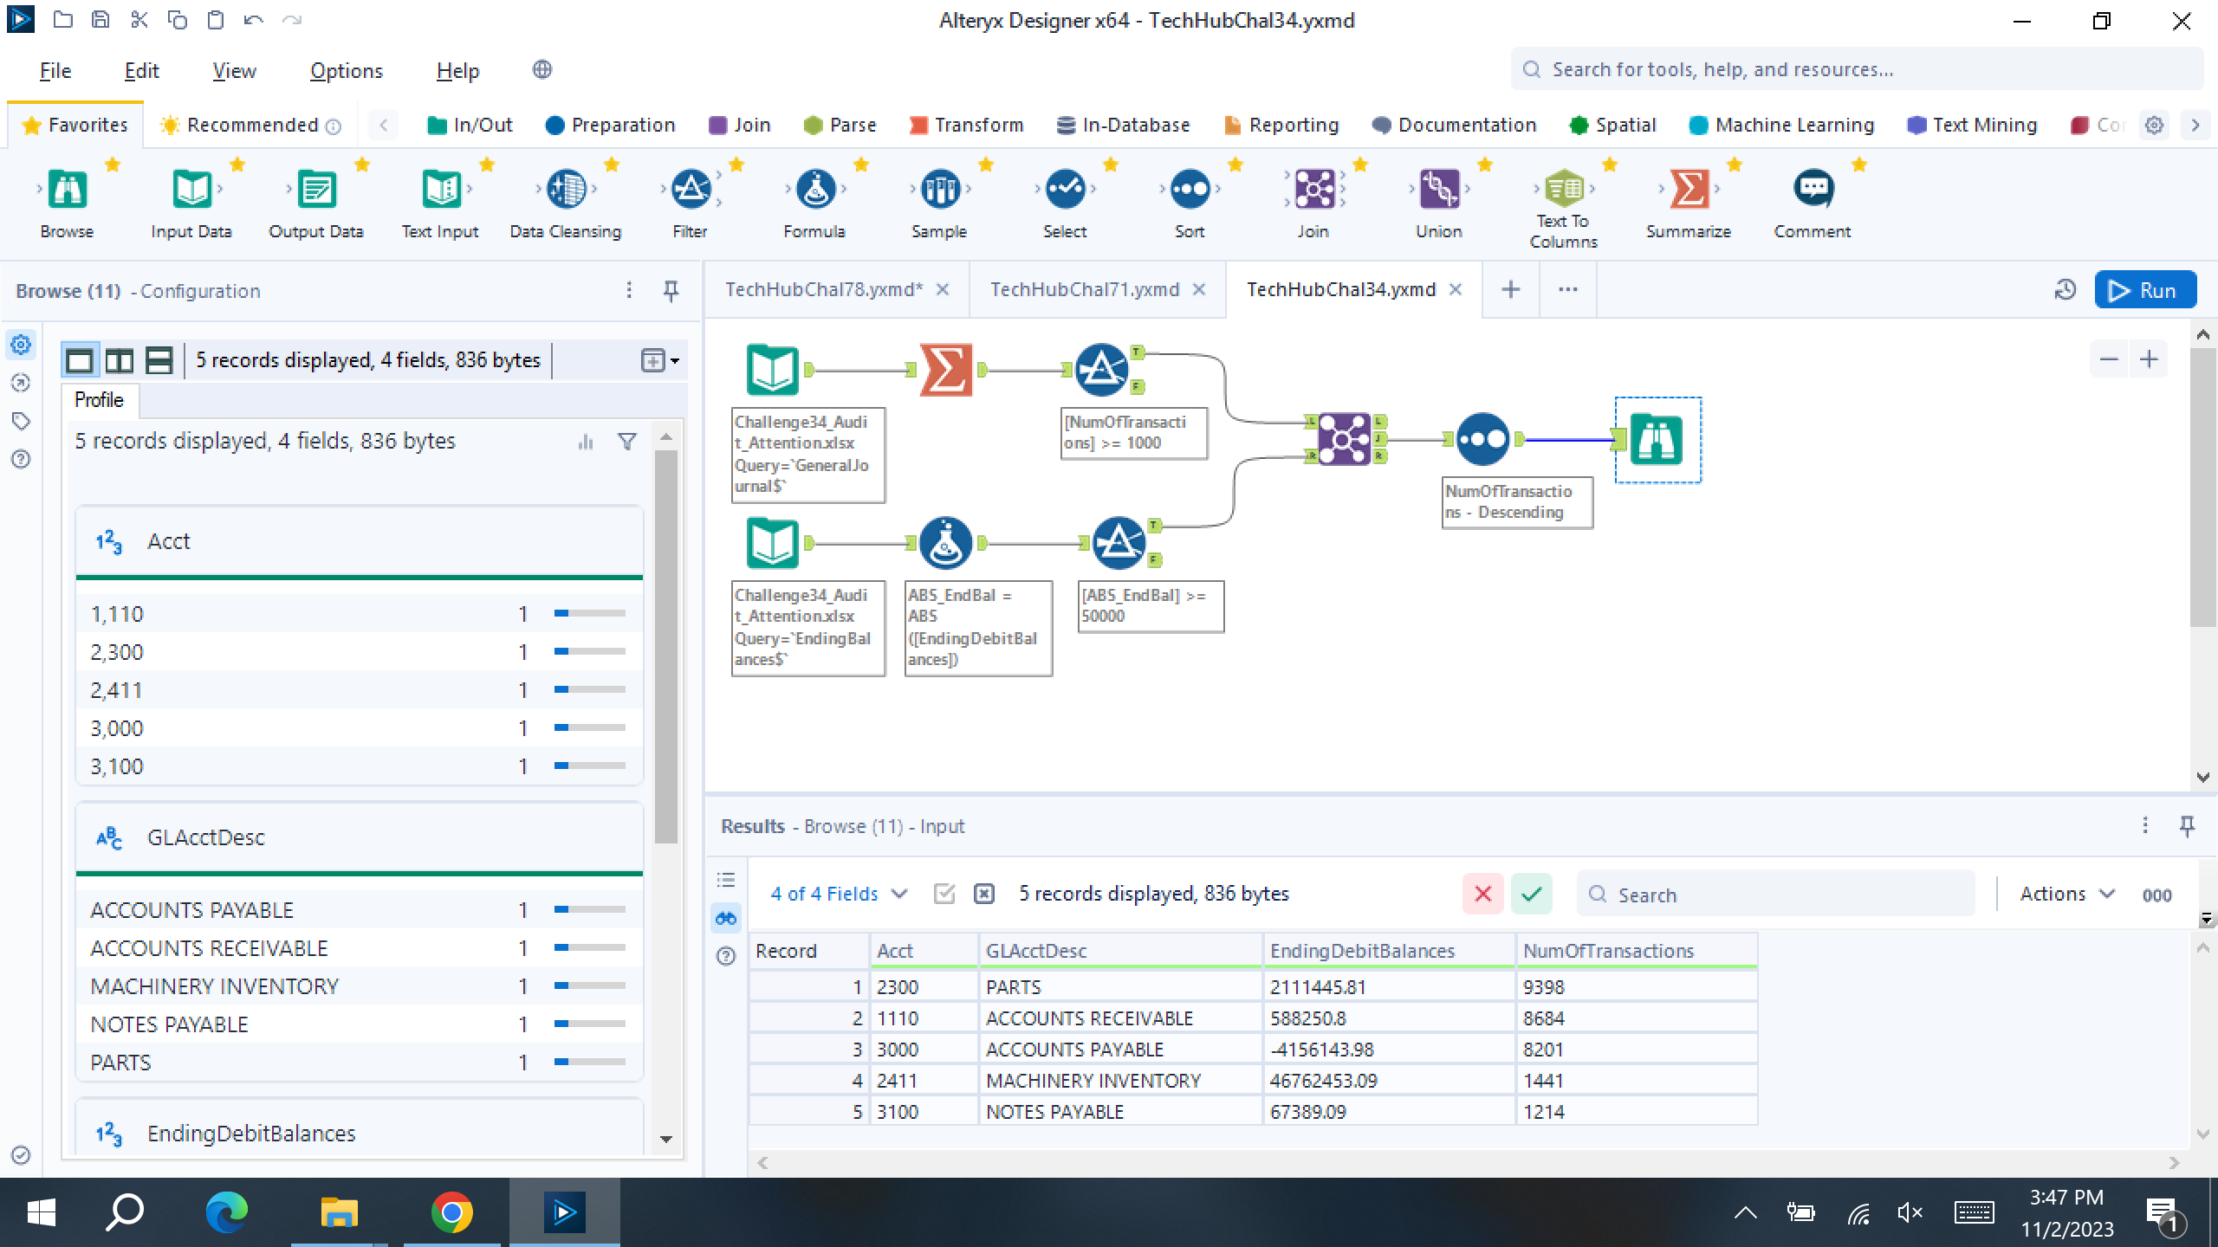The height and width of the screenshot is (1247, 2218).
Task: Open the Options menu
Action: click(346, 71)
